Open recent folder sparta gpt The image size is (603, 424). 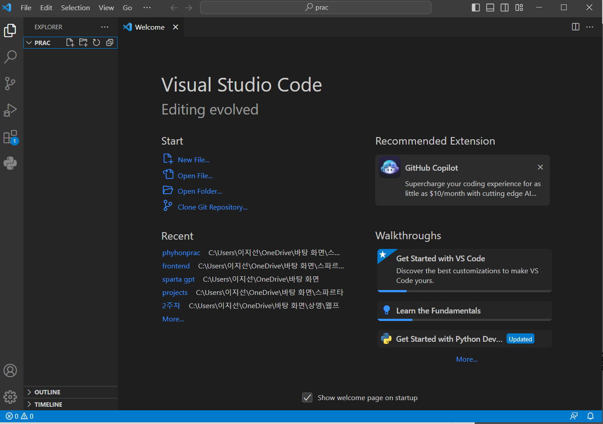tap(178, 279)
